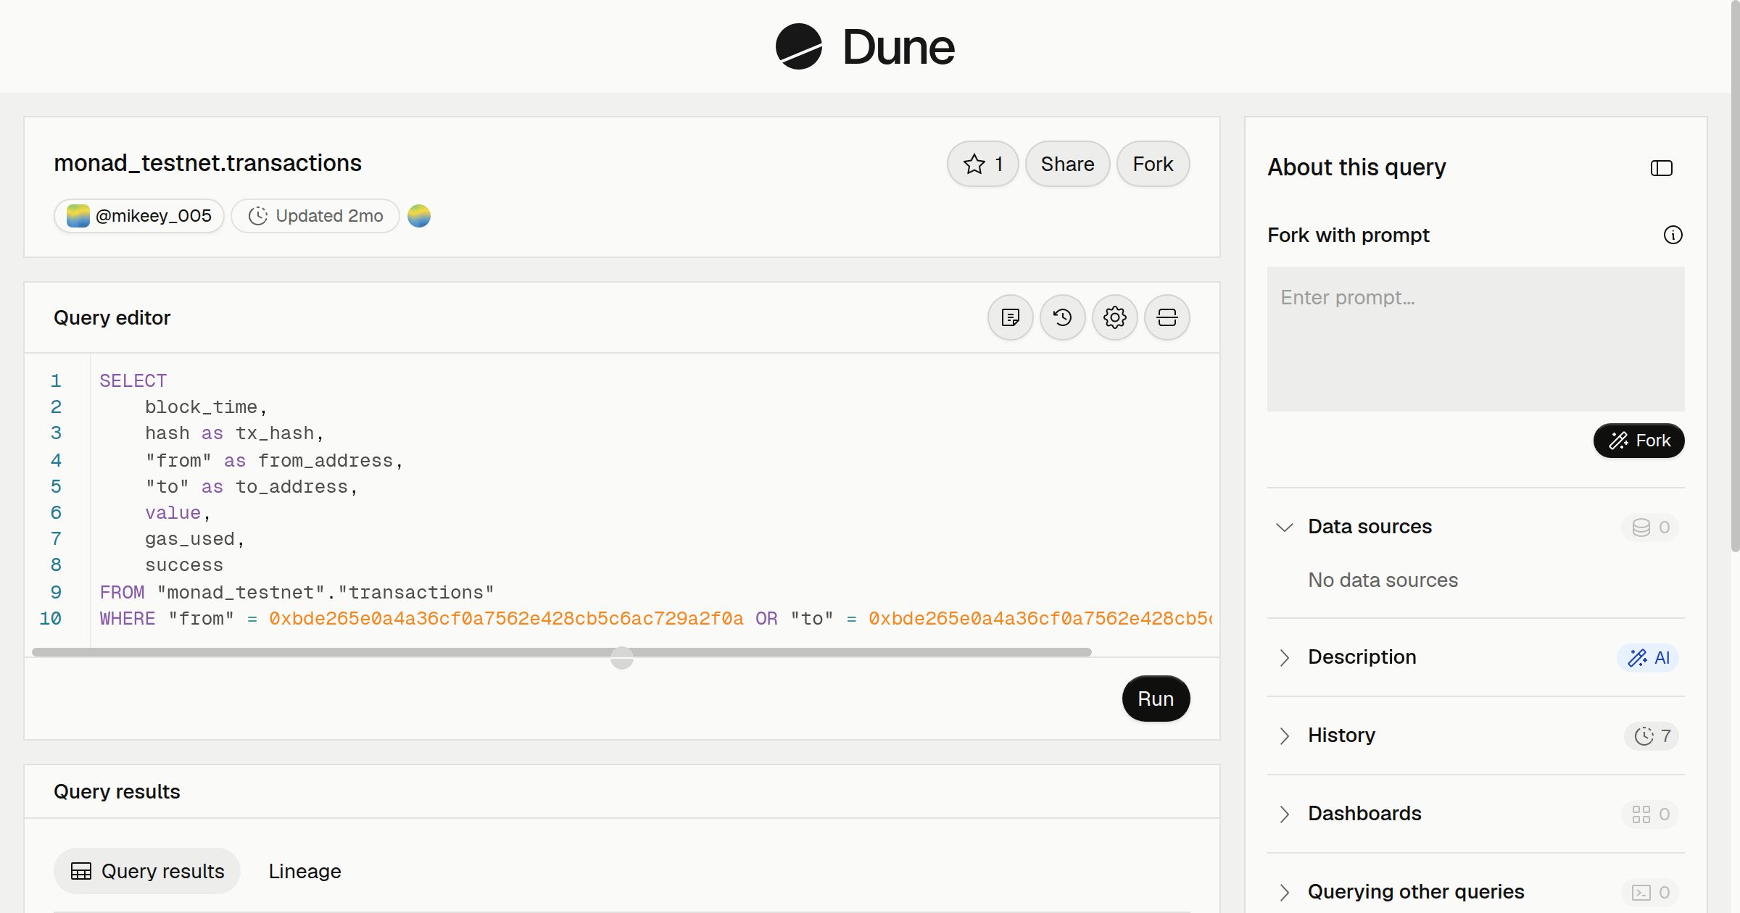The image size is (1740, 913).
Task: Open query settings gear icon
Action: 1114,317
